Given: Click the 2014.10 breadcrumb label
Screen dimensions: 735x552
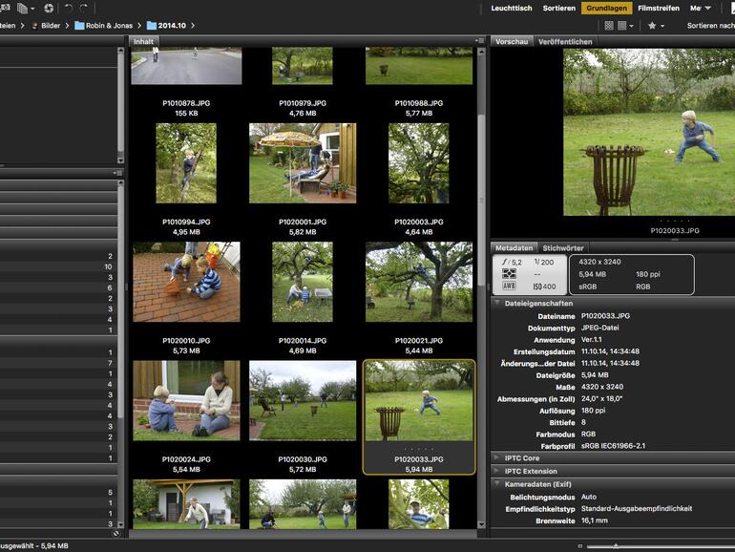Looking at the screenshot, I should pyautogui.click(x=172, y=26).
